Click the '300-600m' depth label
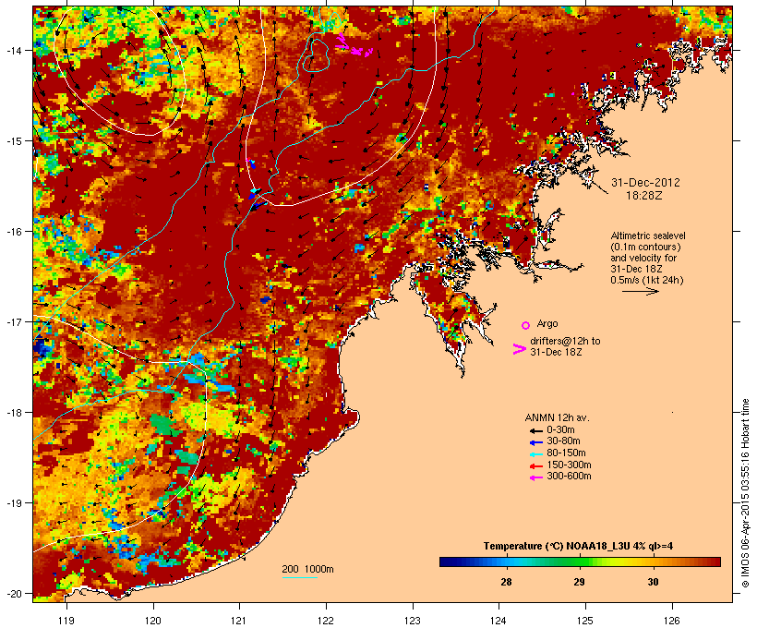 tap(569, 477)
